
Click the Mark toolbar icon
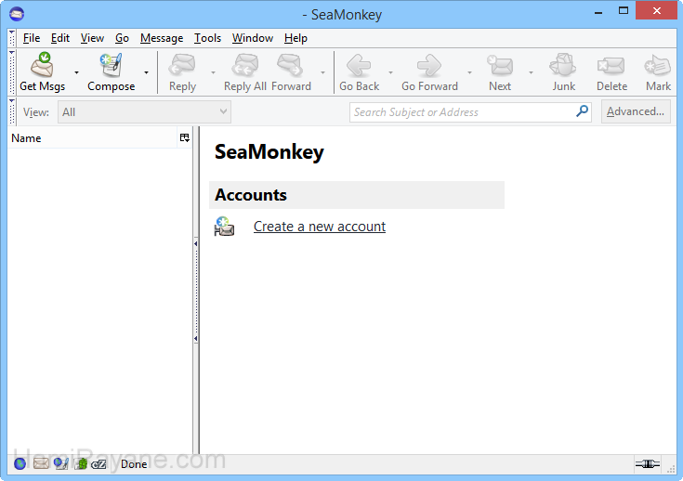658,66
